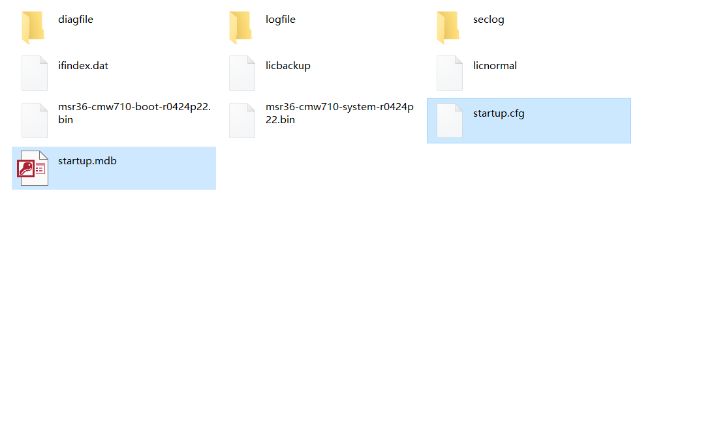Select the seclog folder name label

point(489,20)
